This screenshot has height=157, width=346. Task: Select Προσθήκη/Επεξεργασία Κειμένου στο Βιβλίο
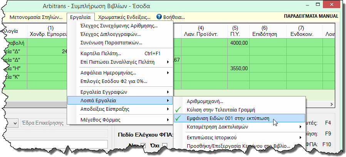(x=239, y=146)
